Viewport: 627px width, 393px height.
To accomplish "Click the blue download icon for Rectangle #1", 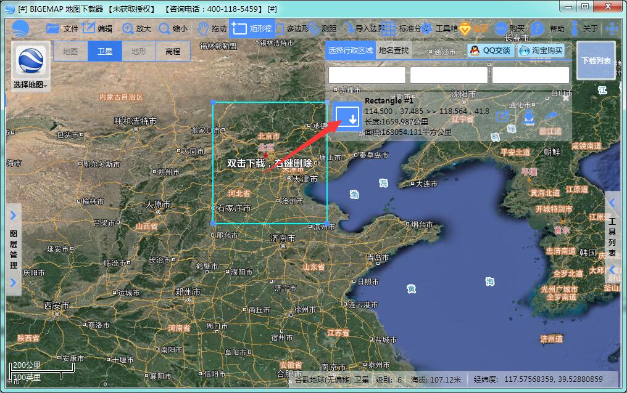I will tap(347, 116).
